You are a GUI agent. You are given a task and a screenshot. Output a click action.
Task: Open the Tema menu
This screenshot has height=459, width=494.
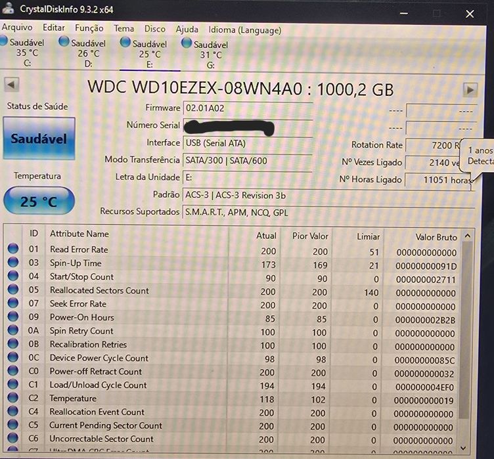click(x=123, y=29)
